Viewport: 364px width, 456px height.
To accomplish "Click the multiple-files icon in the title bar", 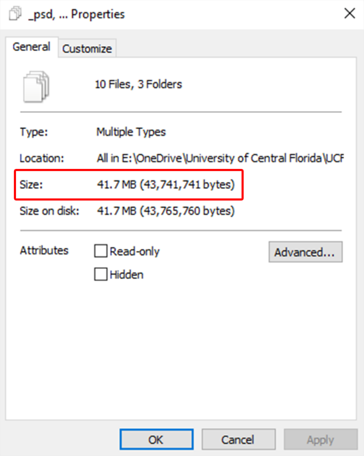I will click(x=15, y=14).
